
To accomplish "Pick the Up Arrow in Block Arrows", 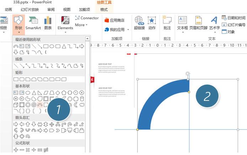I will tap(28, 124).
